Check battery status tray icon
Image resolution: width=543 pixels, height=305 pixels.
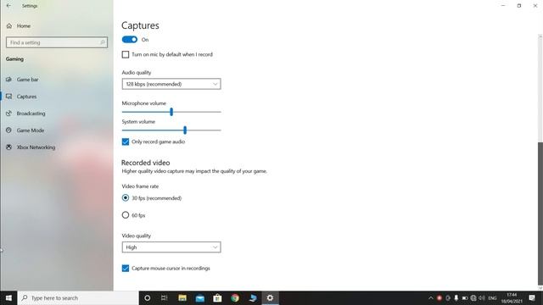tap(465, 298)
